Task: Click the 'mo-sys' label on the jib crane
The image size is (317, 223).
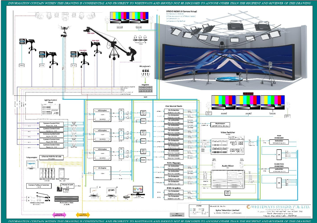Action: pos(91,33)
